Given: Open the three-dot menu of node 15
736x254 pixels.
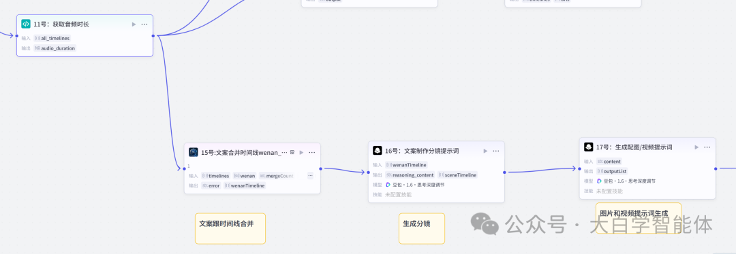Looking at the screenshot, I should point(311,152).
